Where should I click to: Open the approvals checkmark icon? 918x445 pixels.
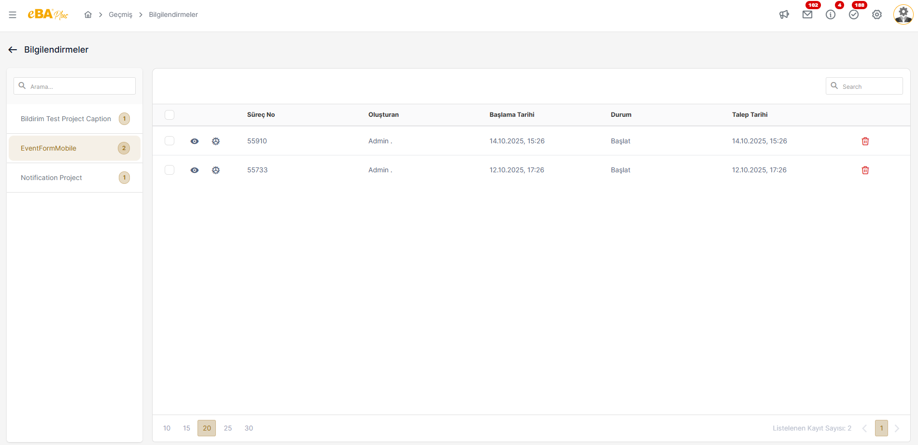click(x=853, y=15)
